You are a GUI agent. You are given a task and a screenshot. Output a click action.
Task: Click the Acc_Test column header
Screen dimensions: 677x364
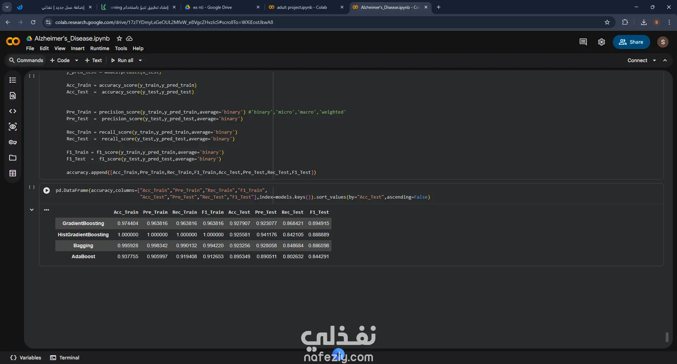click(x=239, y=212)
